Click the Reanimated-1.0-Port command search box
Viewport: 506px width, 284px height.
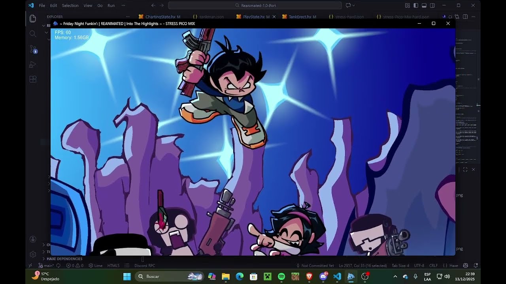click(255, 6)
